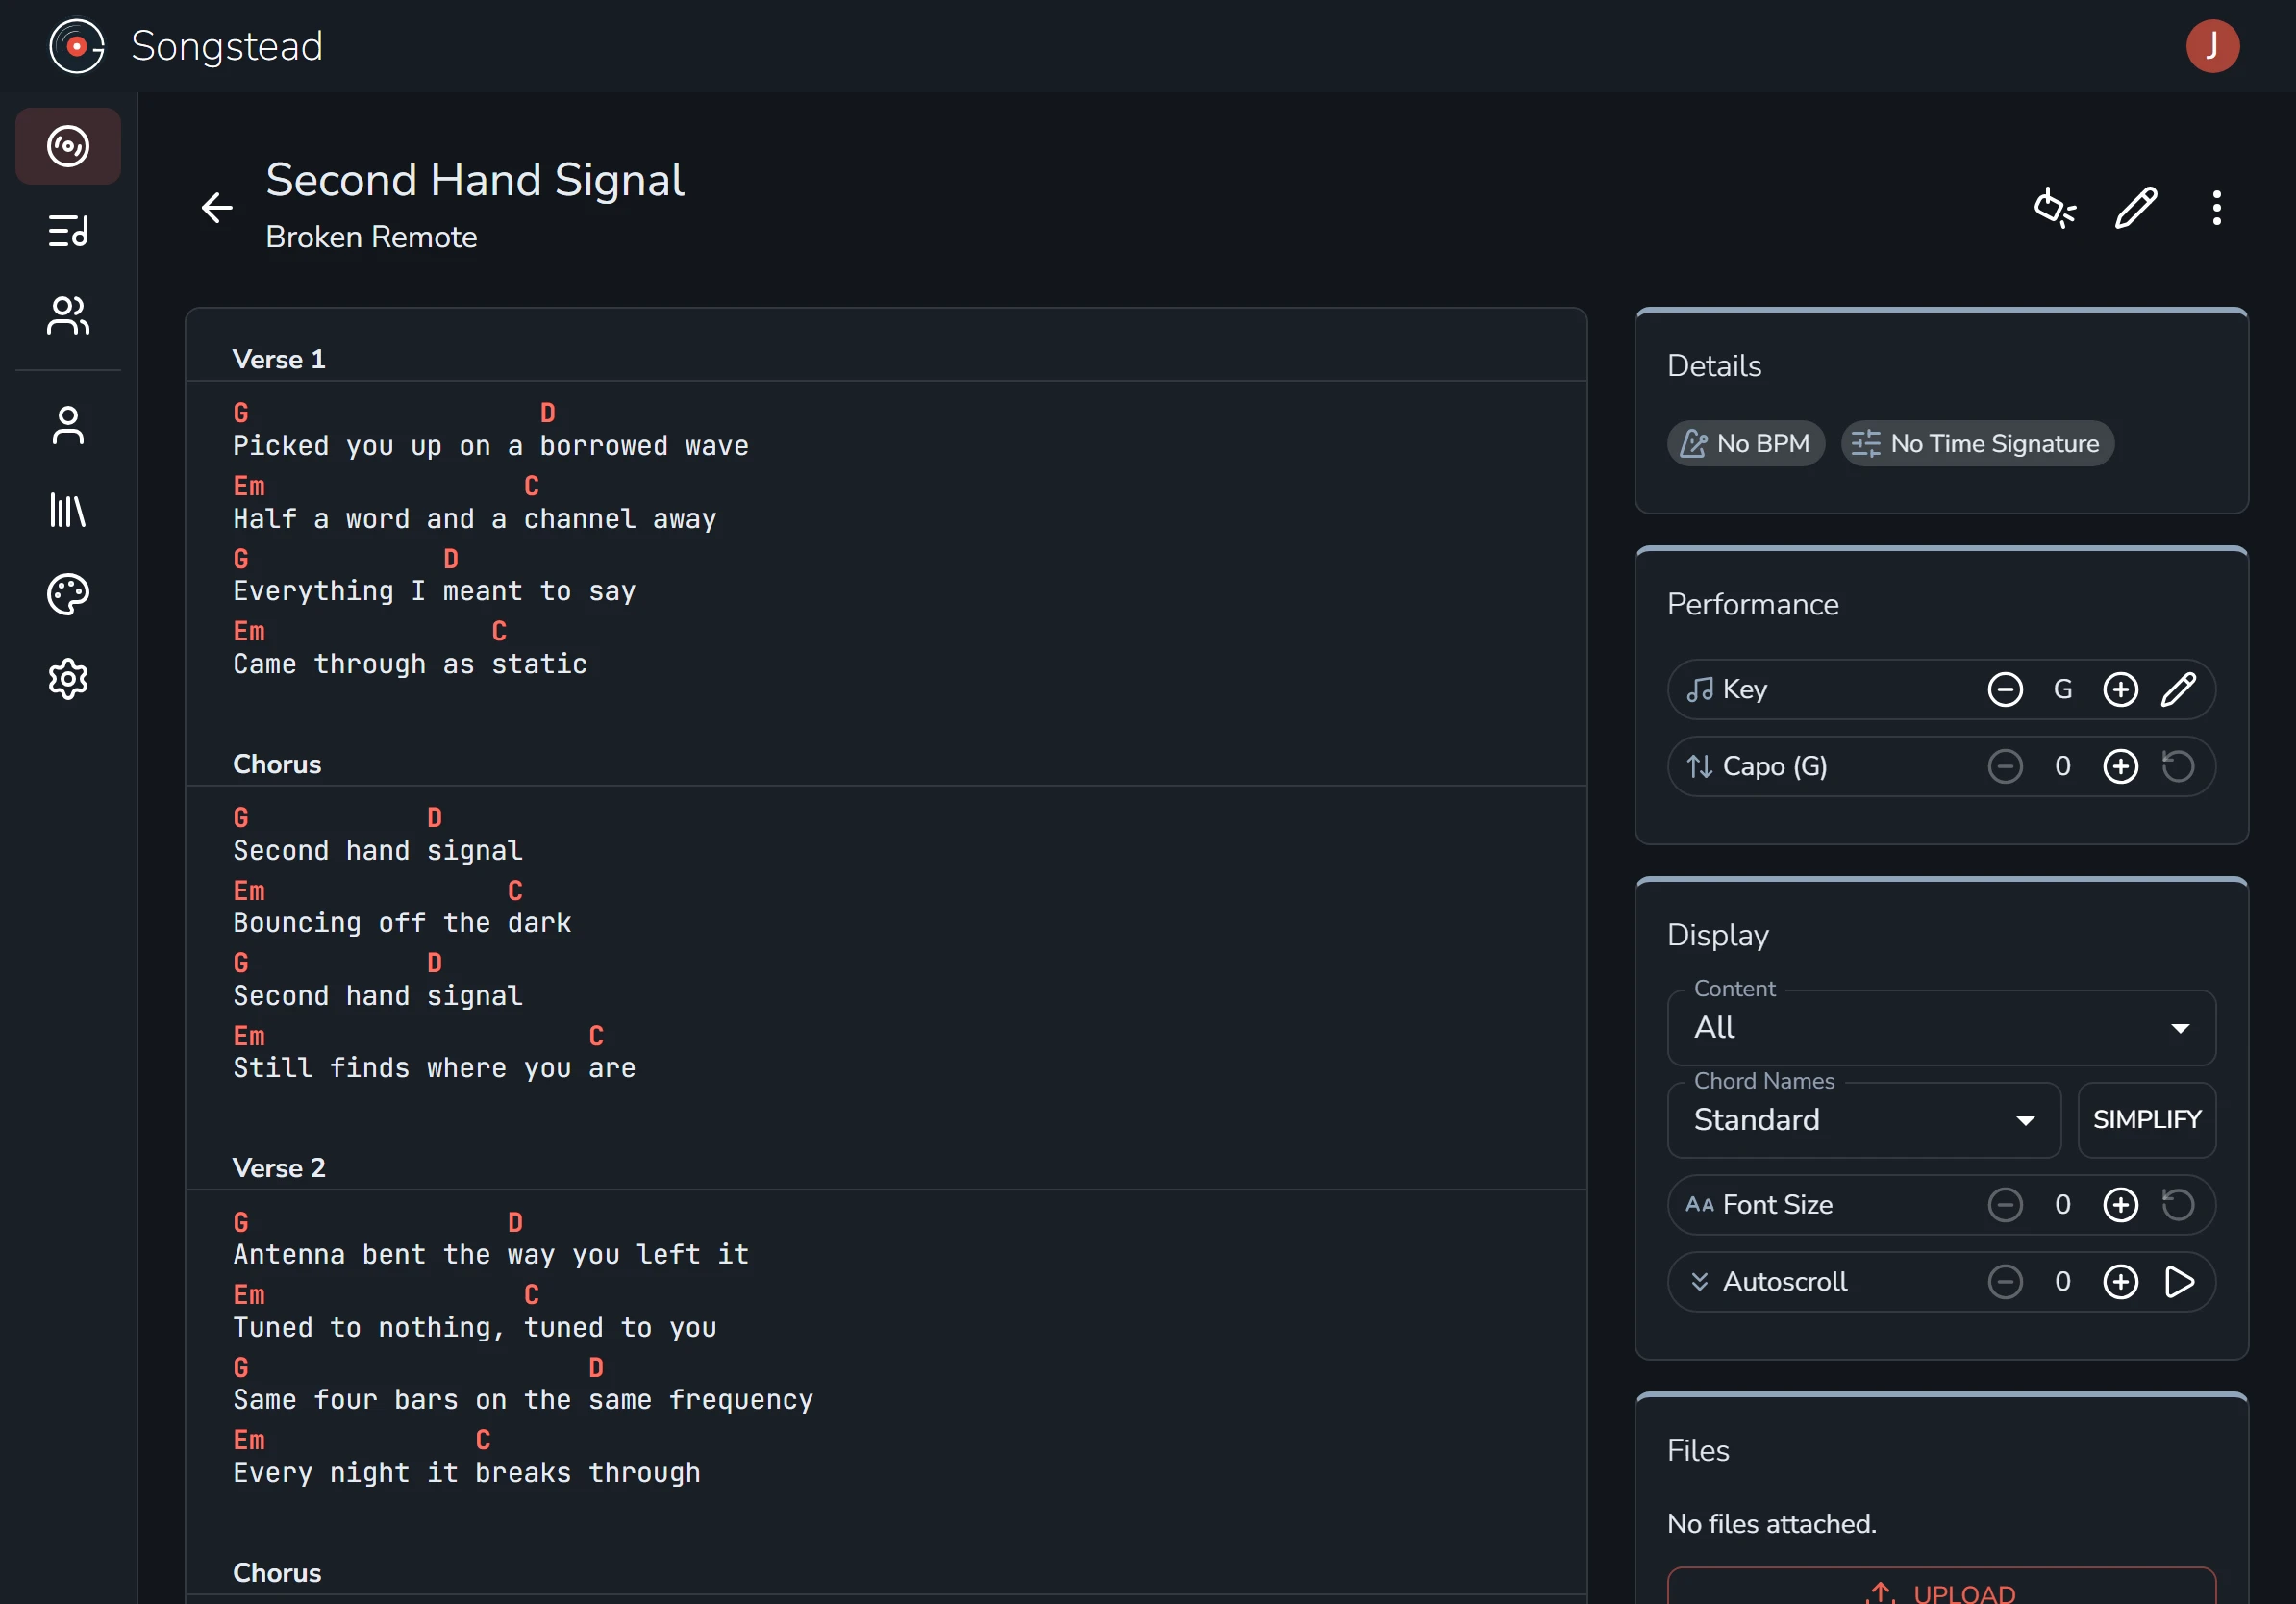Start presentation spotlight mode icon

tap(2055, 208)
